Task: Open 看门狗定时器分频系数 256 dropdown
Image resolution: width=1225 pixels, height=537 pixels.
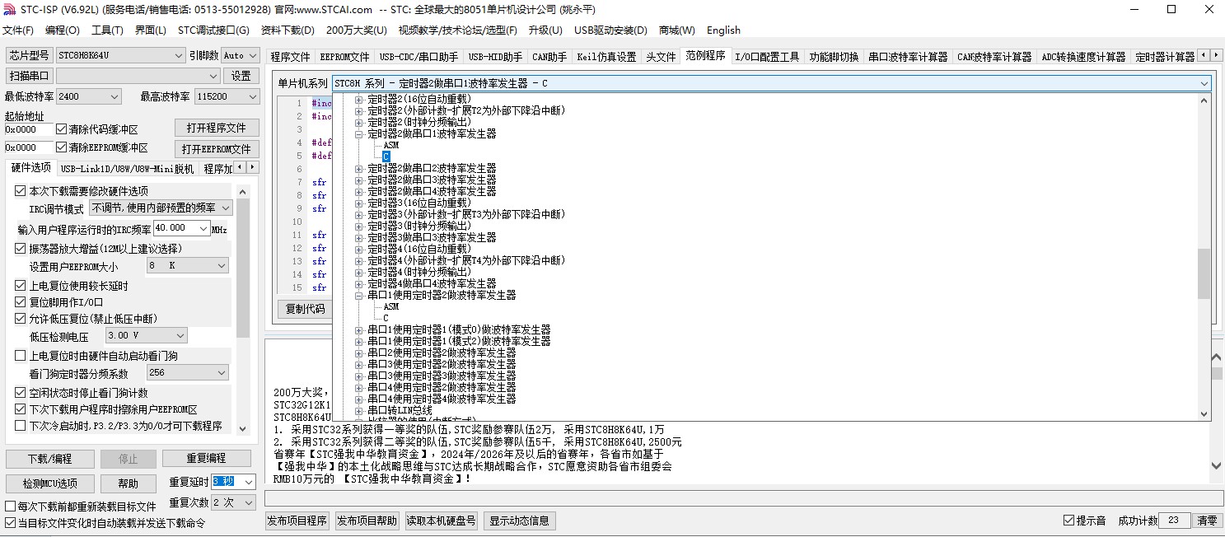Action: pos(188,373)
